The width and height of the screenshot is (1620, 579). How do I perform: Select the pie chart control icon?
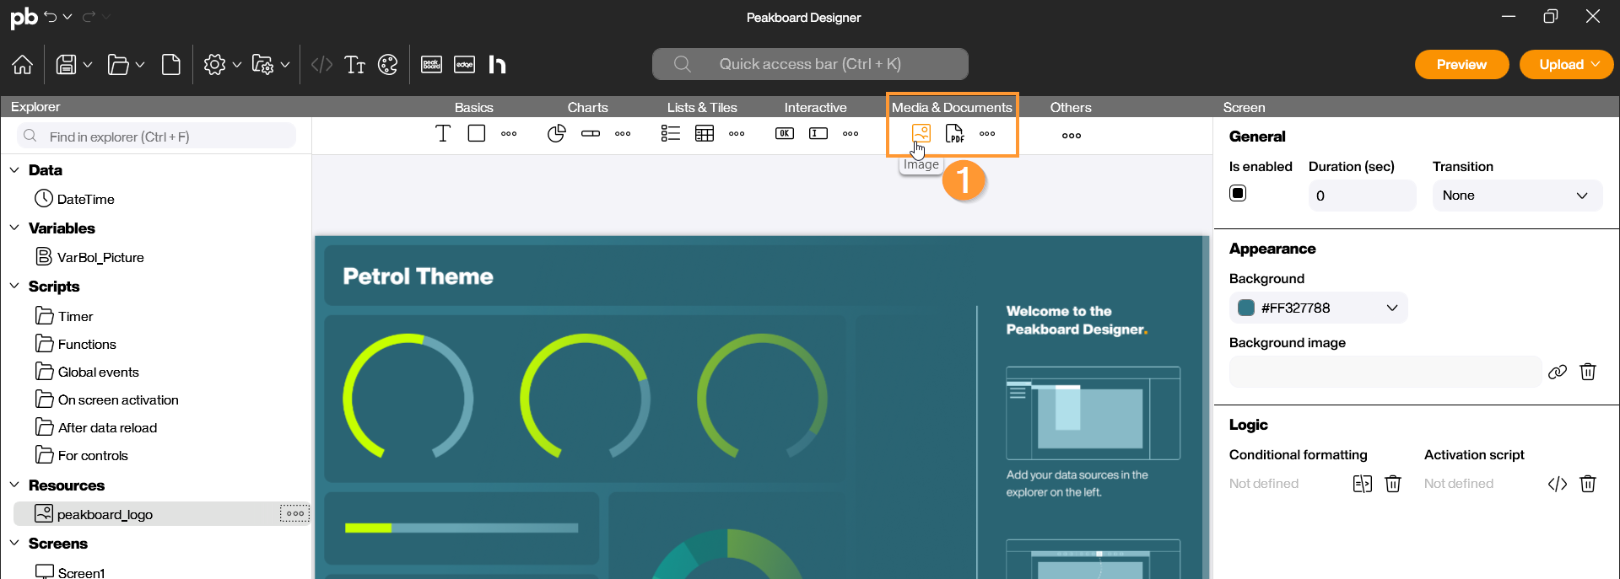click(556, 133)
